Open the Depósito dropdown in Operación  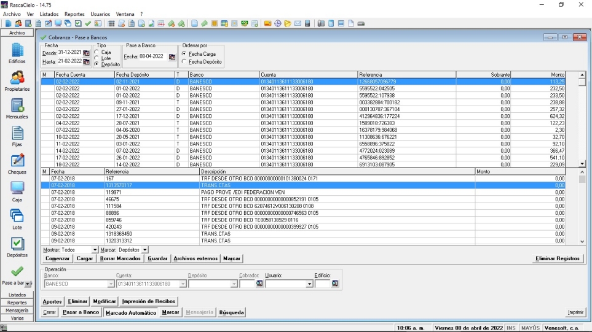click(234, 284)
